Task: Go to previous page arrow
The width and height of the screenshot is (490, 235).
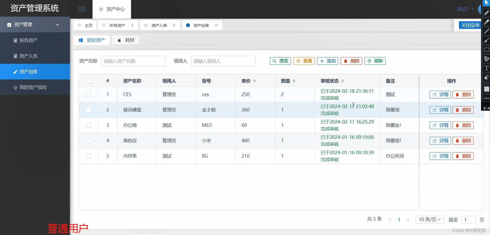Action: click(390, 220)
